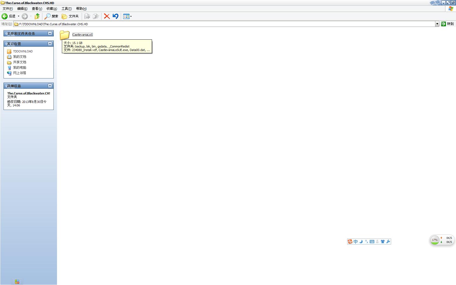
Task: Open the IME wrench settings icon
Action: click(x=388, y=242)
